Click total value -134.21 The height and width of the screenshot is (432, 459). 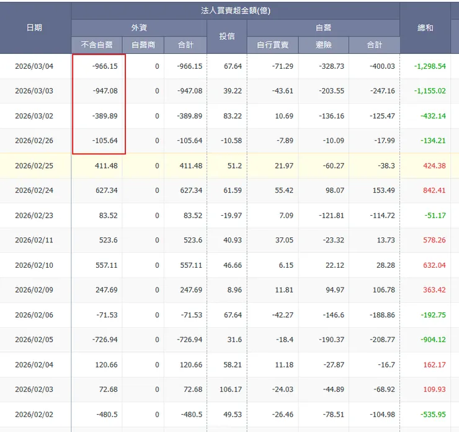tap(433, 141)
